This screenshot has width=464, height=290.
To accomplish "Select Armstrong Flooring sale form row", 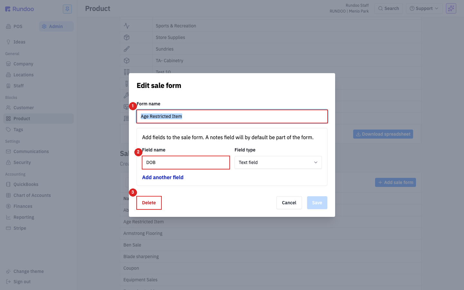I will click(271, 233).
